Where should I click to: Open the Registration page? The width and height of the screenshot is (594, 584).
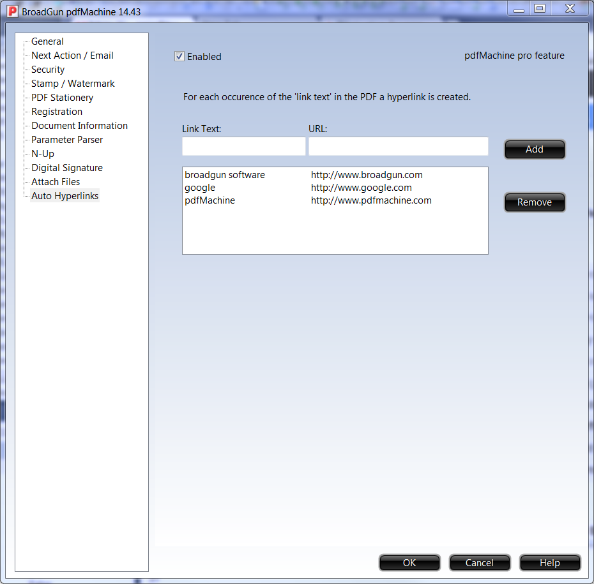point(57,112)
